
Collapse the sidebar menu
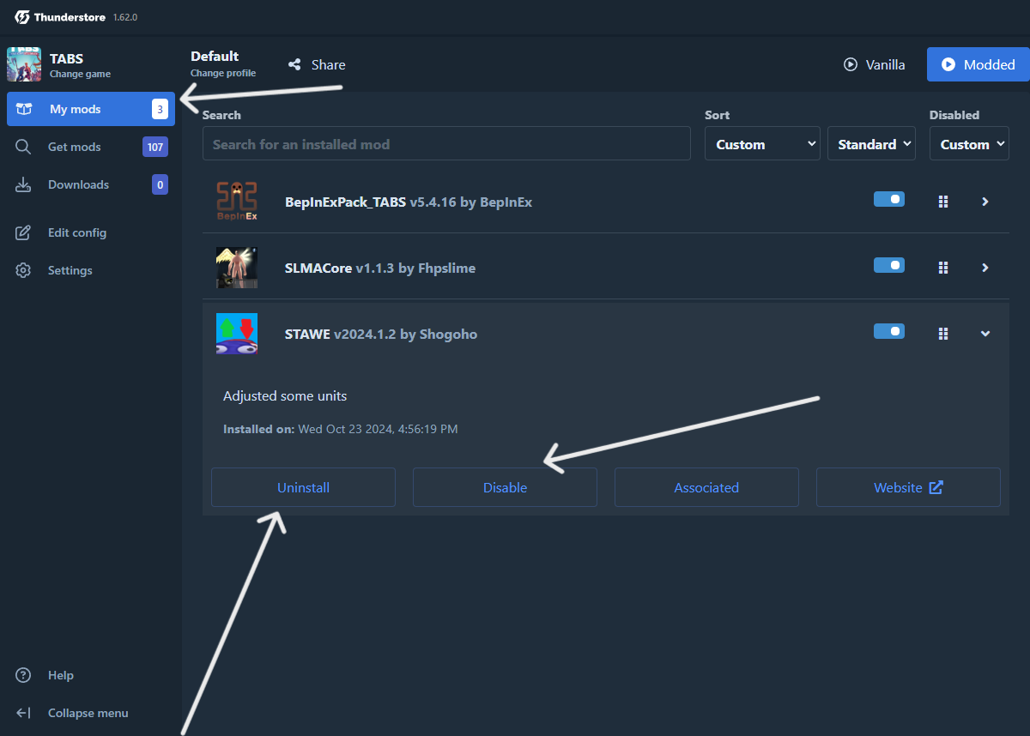pyautogui.click(x=91, y=713)
